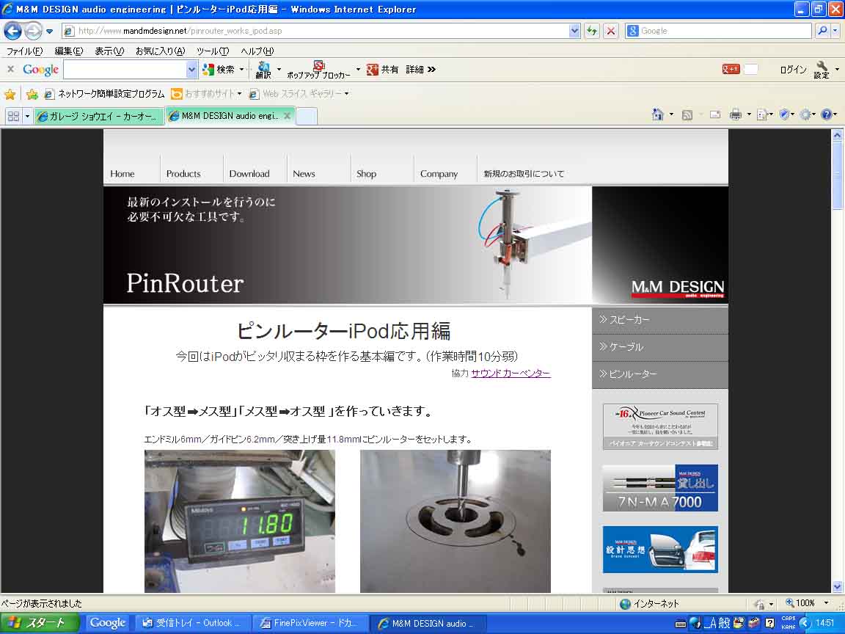Switch to the ガレージ ショウエイ tab
This screenshot has width=845, height=634.
click(99, 116)
